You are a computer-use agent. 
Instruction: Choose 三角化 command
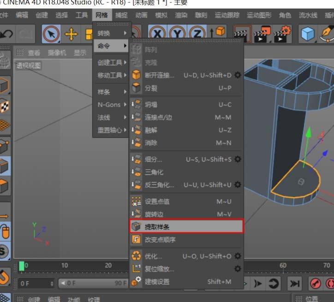pyautogui.click(x=186, y=172)
